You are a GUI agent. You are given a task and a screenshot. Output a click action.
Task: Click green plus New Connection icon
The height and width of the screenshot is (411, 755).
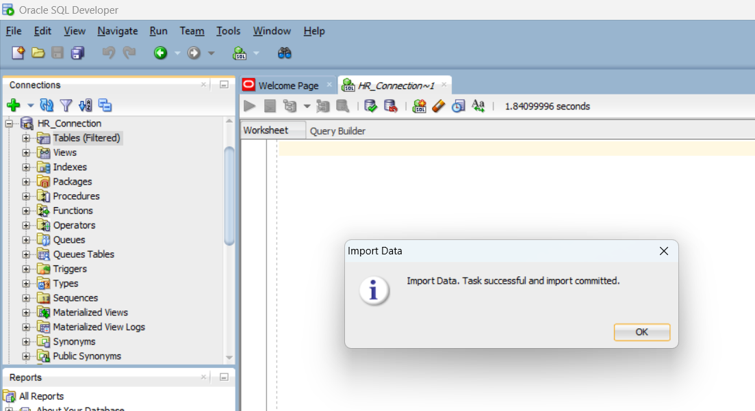(14, 105)
